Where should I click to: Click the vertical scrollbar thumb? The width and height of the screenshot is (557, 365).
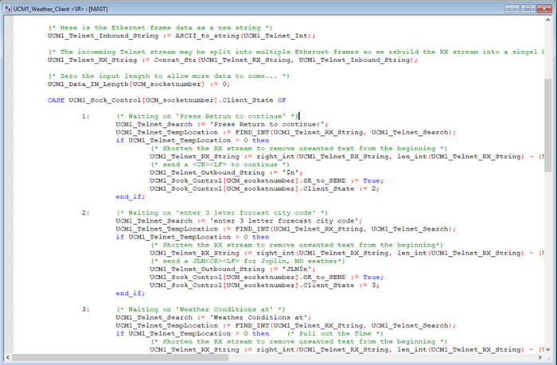click(x=547, y=126)
